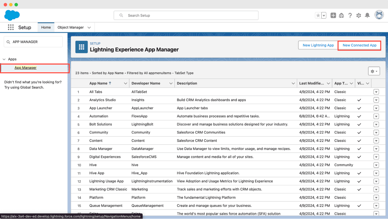388x219 pixels.
Task: Click the Salesforce CRM Communities description
Action: point(201,132)
